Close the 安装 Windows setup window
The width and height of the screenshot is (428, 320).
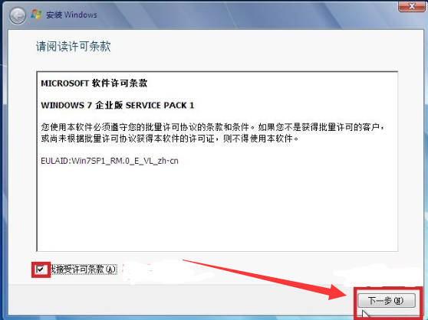pos(412,6)
